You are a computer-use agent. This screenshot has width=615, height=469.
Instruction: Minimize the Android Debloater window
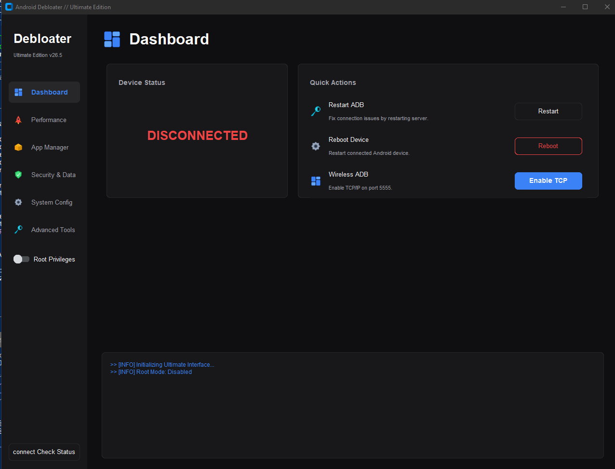coord(563,7)
